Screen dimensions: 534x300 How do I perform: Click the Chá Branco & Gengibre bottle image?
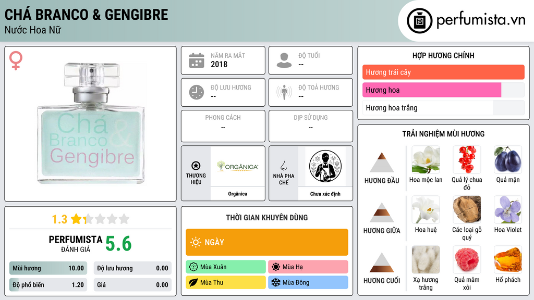click(91, 123)
